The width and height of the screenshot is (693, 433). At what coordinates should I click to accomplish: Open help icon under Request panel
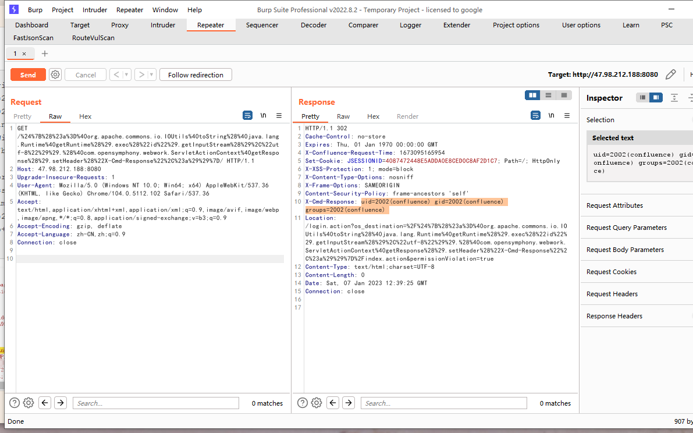point(15,403)
